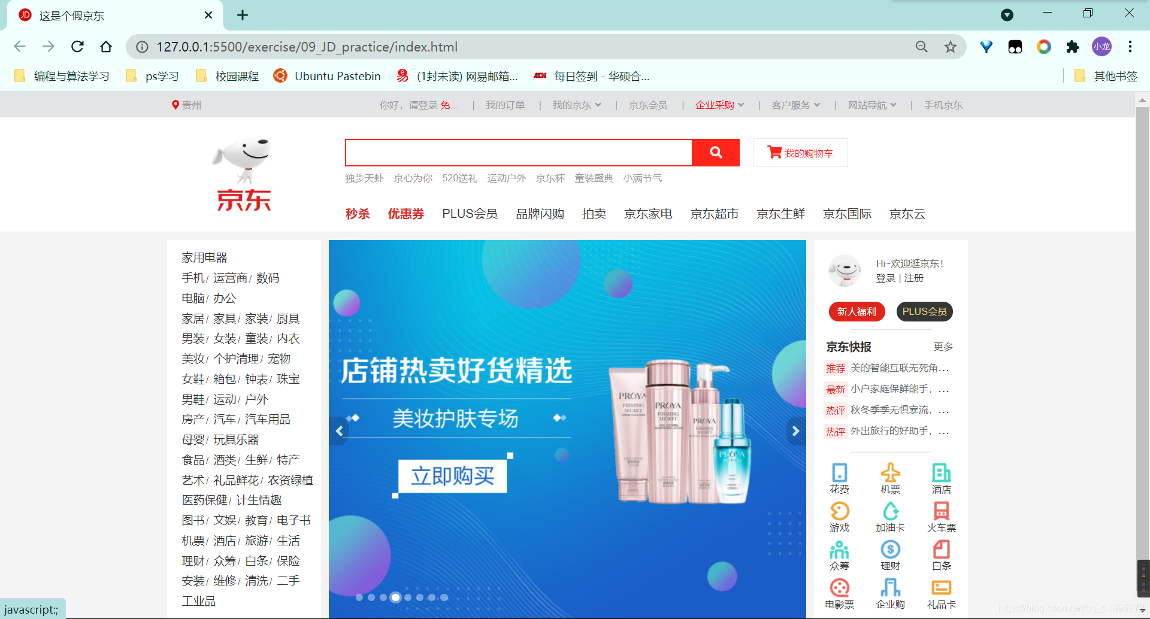The height and width of the screenshot is (619, 1150).
Task: Open the 京东国际 navigation item
Action: 847,214
